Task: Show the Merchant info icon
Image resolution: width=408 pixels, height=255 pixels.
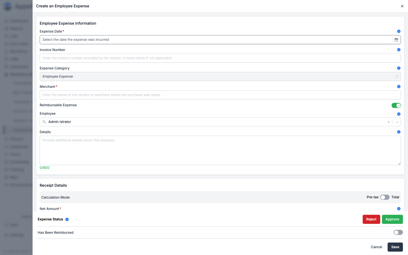Action: (399, 87)
